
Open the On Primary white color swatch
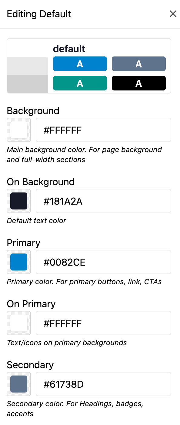18,323
